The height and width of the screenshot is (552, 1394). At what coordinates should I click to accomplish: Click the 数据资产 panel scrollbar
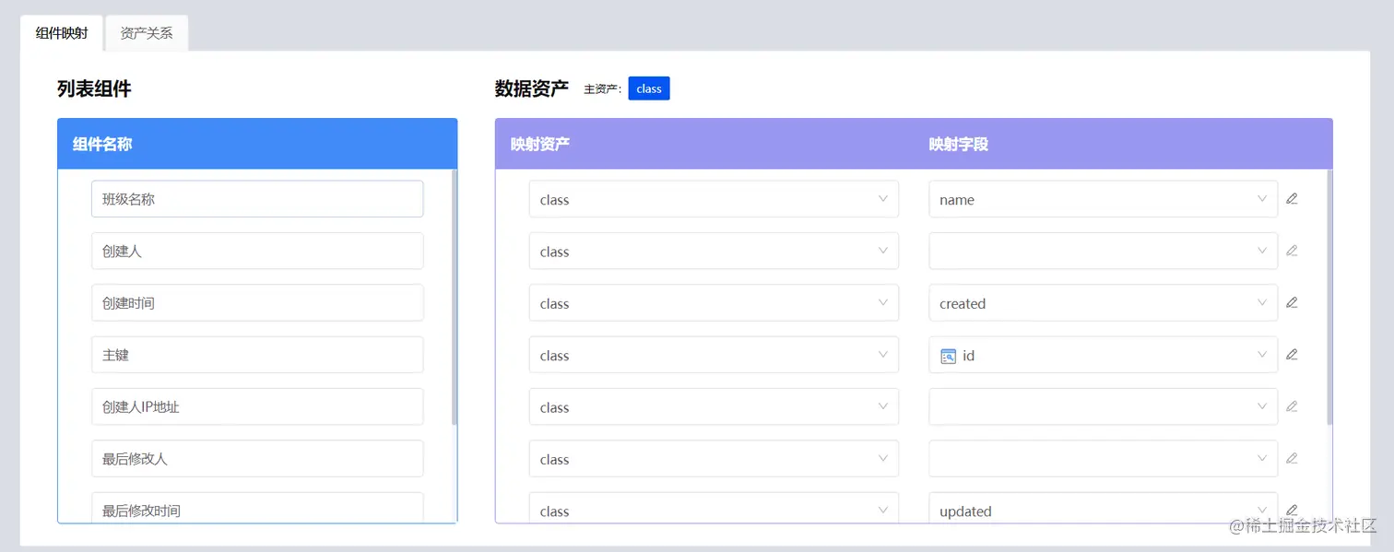1329,297
